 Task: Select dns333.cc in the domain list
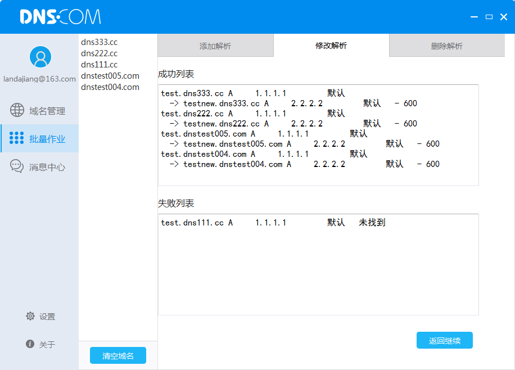tap(100, 42)
